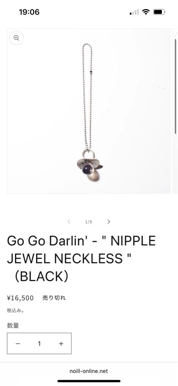Increase quantity with plus button
178x386 pixels.
pos(61,344)
